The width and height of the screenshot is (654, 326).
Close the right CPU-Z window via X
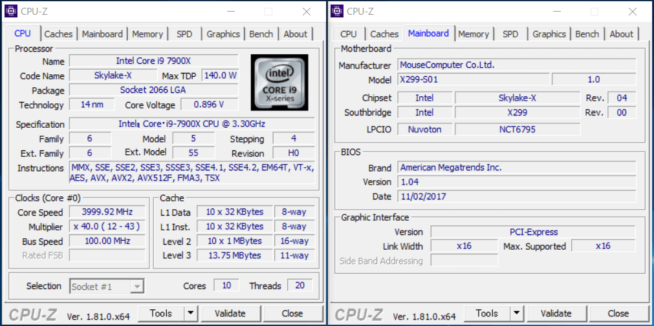pyautogui.click(x=633, y=12)
